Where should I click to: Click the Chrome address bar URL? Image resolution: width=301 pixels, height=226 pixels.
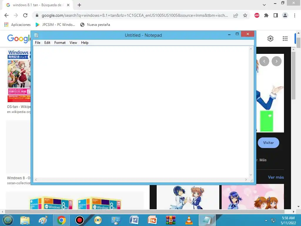(135, 15)
